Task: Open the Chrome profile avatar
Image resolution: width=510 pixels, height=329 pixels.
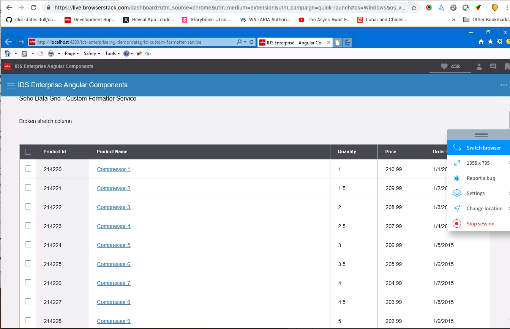Action: pos(494,8)
